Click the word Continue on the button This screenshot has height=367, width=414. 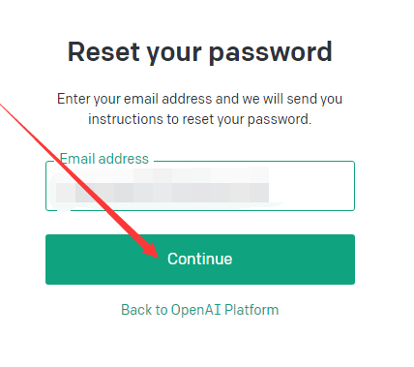coord(200,259)
